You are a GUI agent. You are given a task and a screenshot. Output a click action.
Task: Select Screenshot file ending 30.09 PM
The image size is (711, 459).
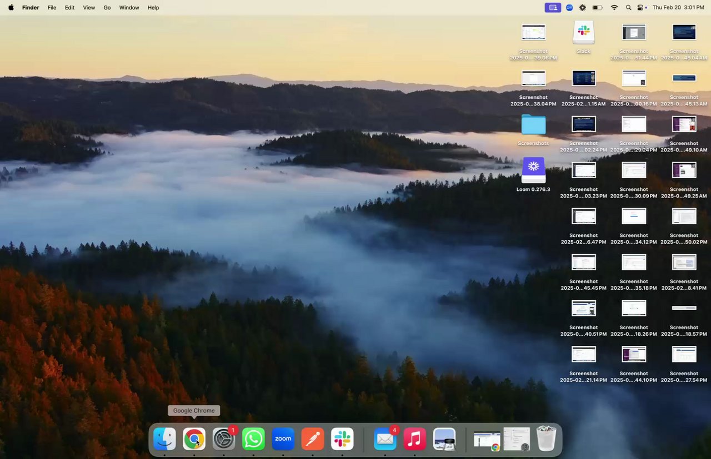click(634, 170)
